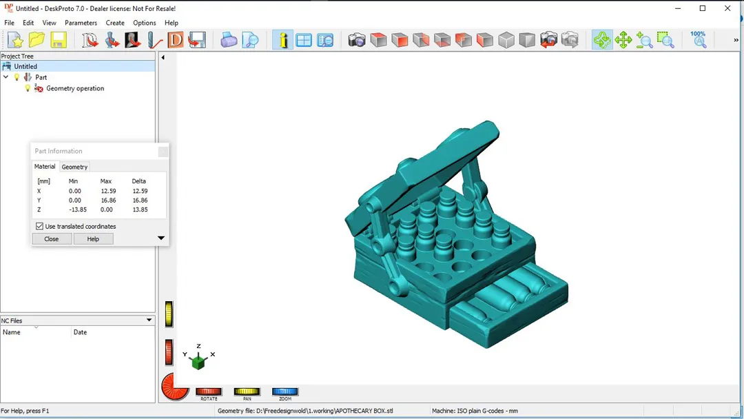Viewport: 744px width, 419px height.
Task: Click the camera icon with red arrow
Action: 548,40
